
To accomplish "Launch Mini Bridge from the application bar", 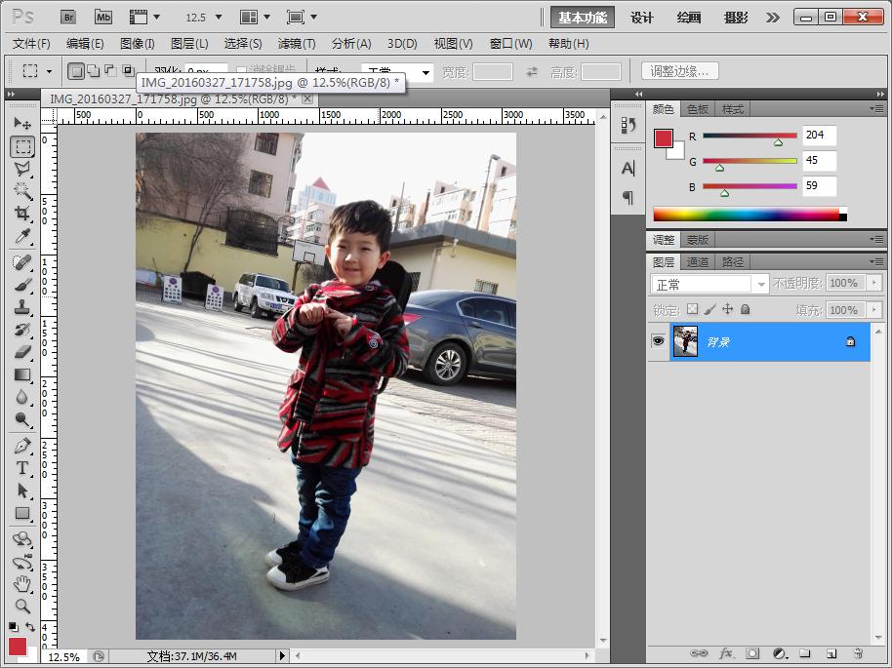I will point(102,17).
